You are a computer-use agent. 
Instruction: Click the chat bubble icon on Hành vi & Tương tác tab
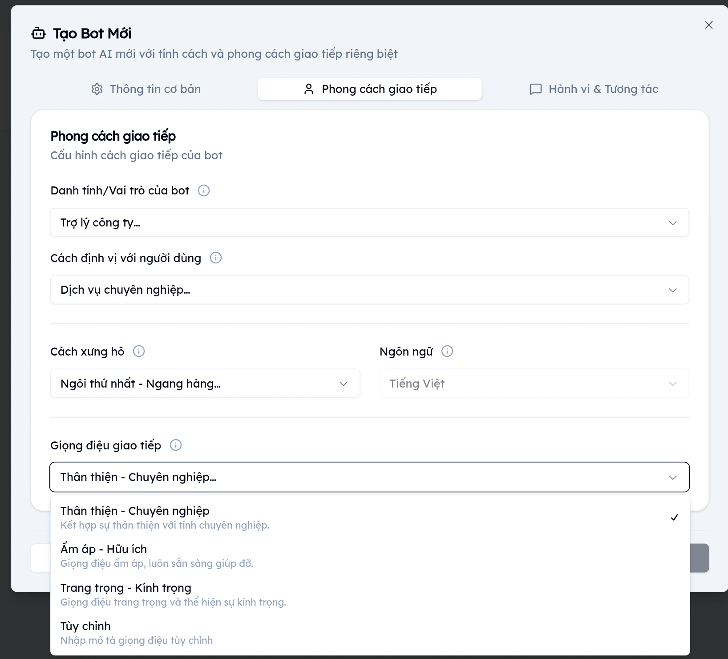click(x=535, y=89)
